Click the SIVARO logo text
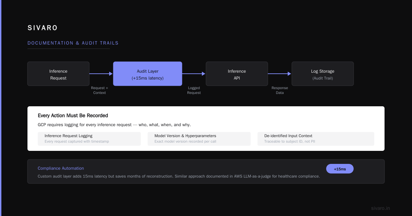Screen dimensions: 412x216 point(43,28)
